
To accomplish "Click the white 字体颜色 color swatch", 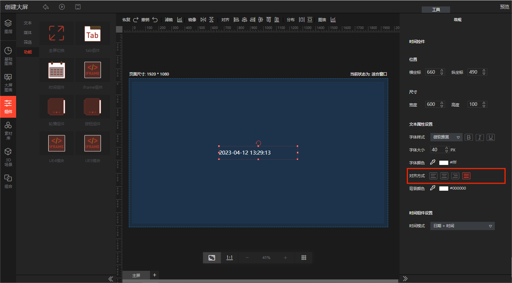I will [444, 163].
